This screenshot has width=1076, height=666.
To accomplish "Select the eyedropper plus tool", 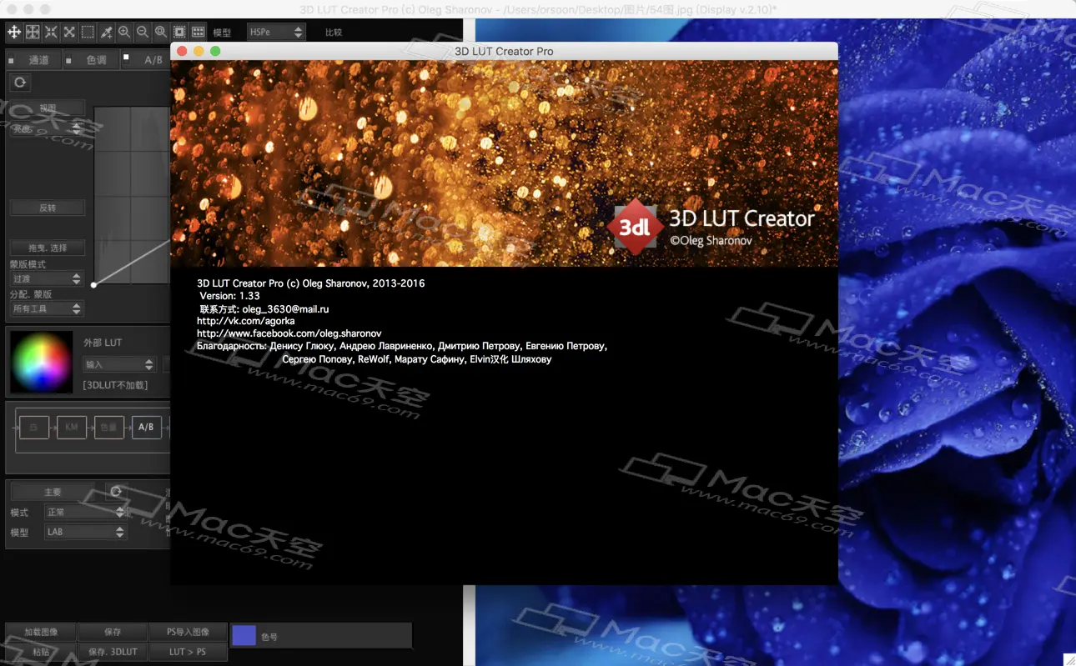I will (x=106, y=32).
